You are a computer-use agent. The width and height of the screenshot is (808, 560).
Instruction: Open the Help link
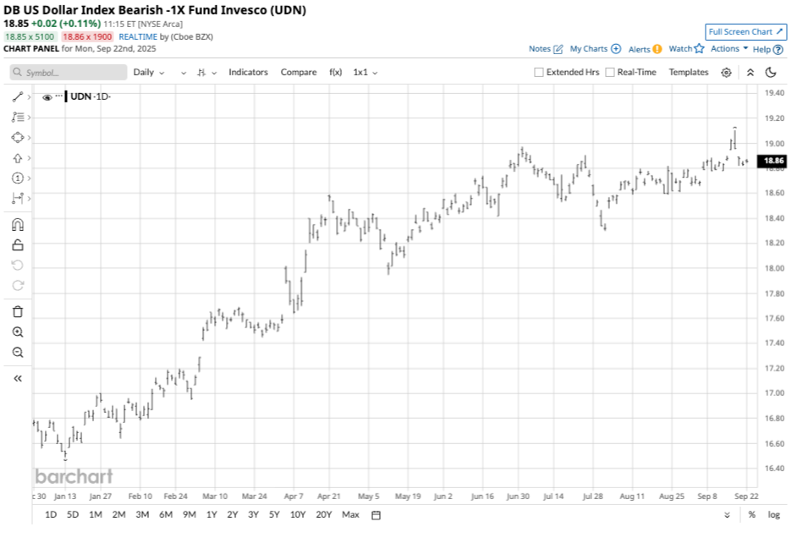[x=767, y=49]
